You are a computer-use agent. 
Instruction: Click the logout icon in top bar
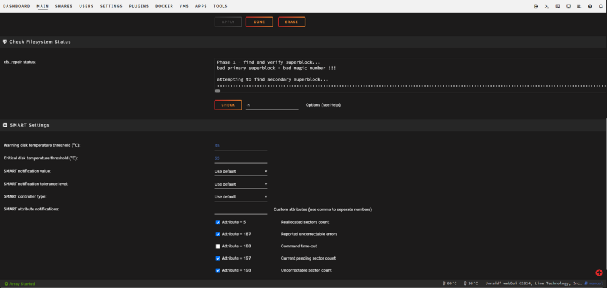536,7
